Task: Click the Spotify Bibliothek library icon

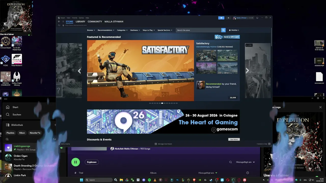Action: coord(8,125)
